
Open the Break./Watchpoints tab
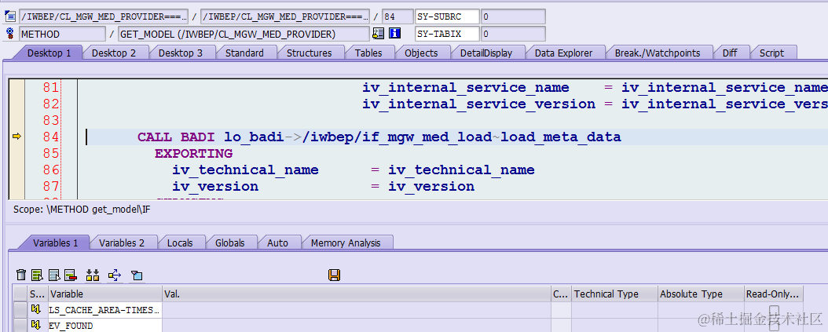coord(657,53)
